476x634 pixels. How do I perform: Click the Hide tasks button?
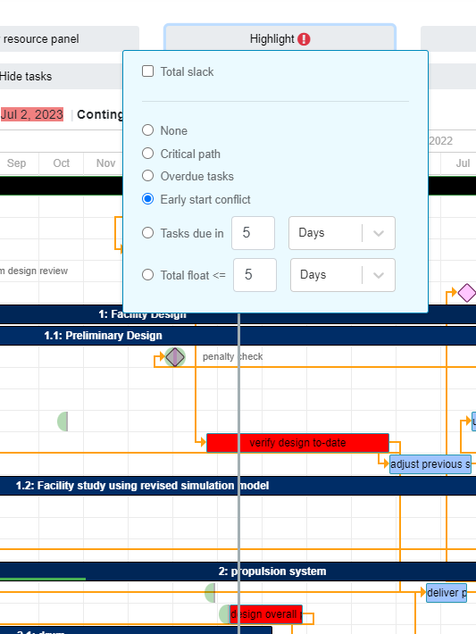[x=61, y=77]
